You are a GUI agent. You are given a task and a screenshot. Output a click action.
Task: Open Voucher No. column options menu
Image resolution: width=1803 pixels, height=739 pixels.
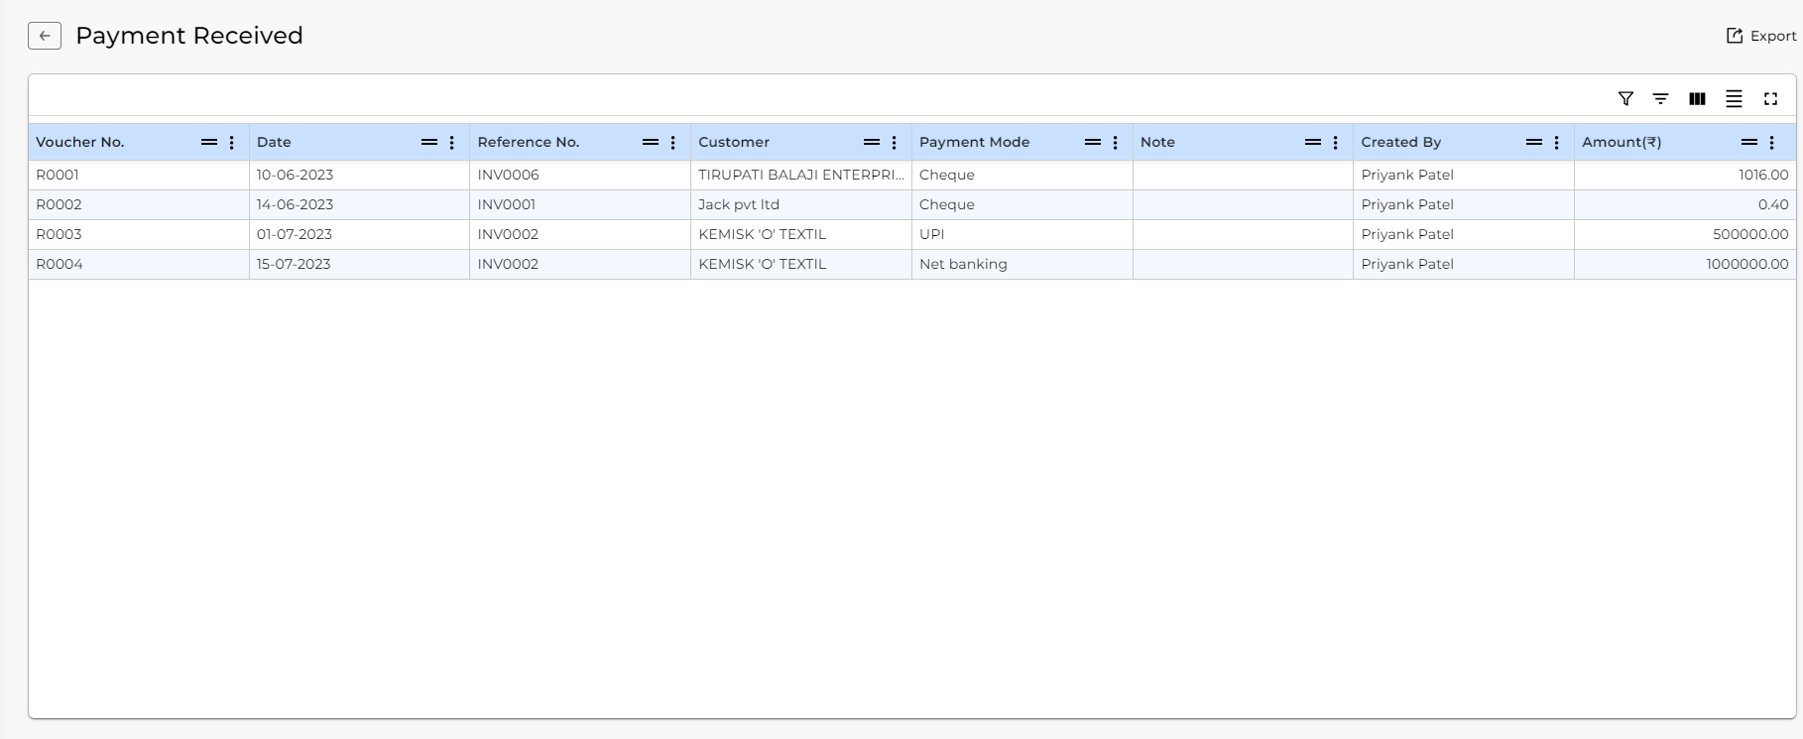[232, 142]
